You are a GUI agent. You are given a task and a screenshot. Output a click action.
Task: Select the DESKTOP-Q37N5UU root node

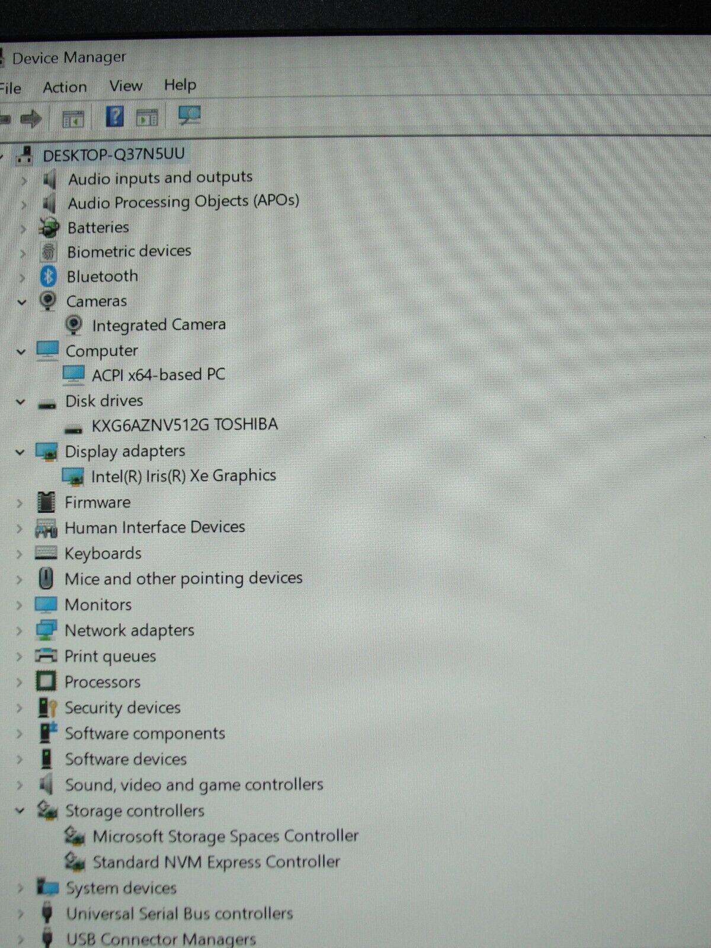[114, 155]
